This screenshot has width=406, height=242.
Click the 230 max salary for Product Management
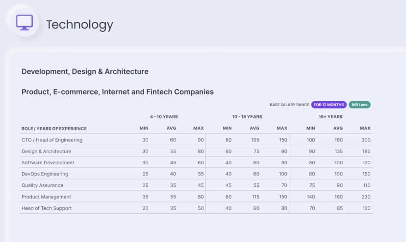365,197
